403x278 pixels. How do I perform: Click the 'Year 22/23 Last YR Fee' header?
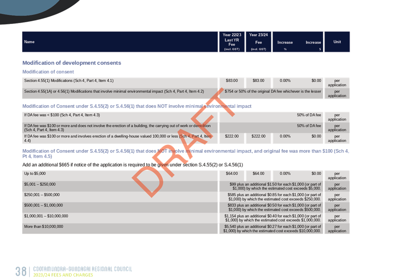tap(232, 42)
